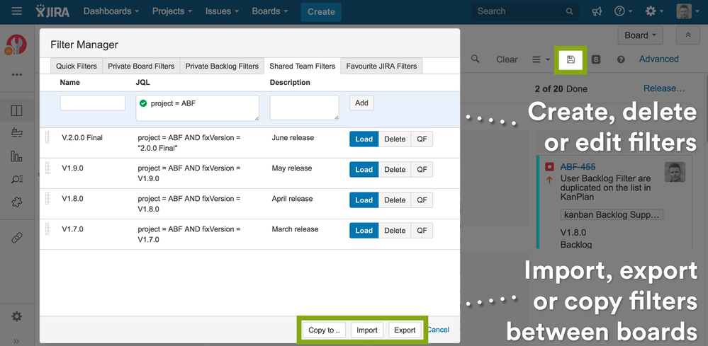Screen dimensions: 708x346
Task: Load the V1.9.0 filter
Action: point(364,169)
